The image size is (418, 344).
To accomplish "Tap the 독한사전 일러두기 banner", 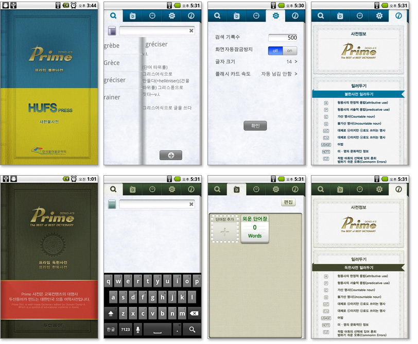I will tap(359, 267).
